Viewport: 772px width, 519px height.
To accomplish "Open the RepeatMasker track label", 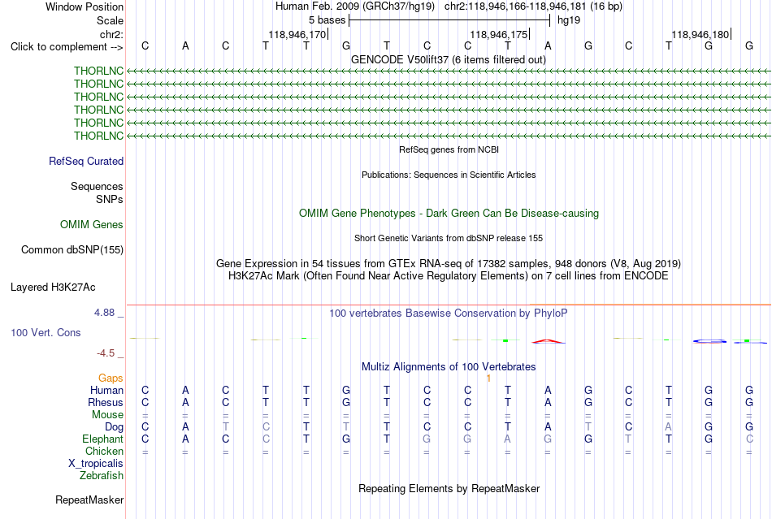I will [x=89, y=500].
